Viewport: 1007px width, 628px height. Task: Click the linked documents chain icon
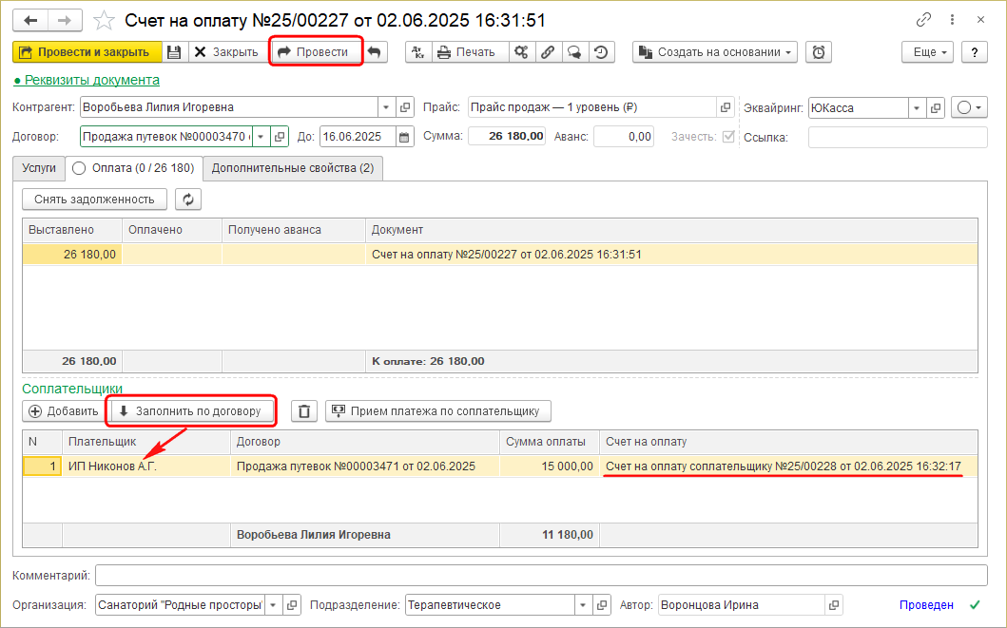548,52
